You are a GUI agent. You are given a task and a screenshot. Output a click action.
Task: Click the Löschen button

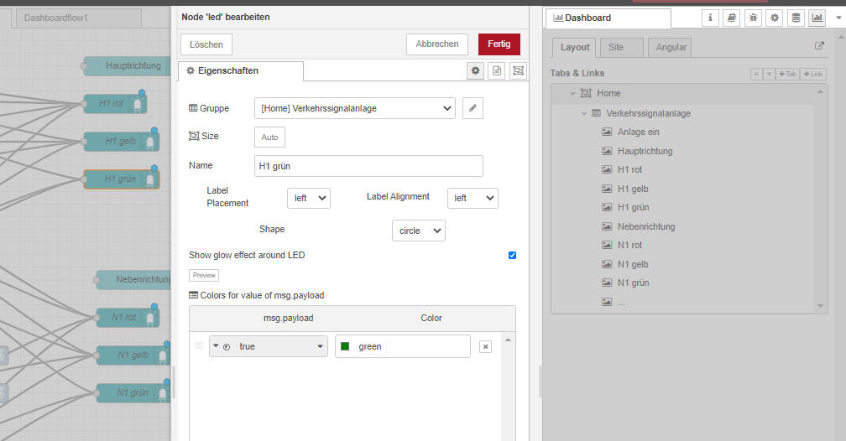(x=206, y=44)
